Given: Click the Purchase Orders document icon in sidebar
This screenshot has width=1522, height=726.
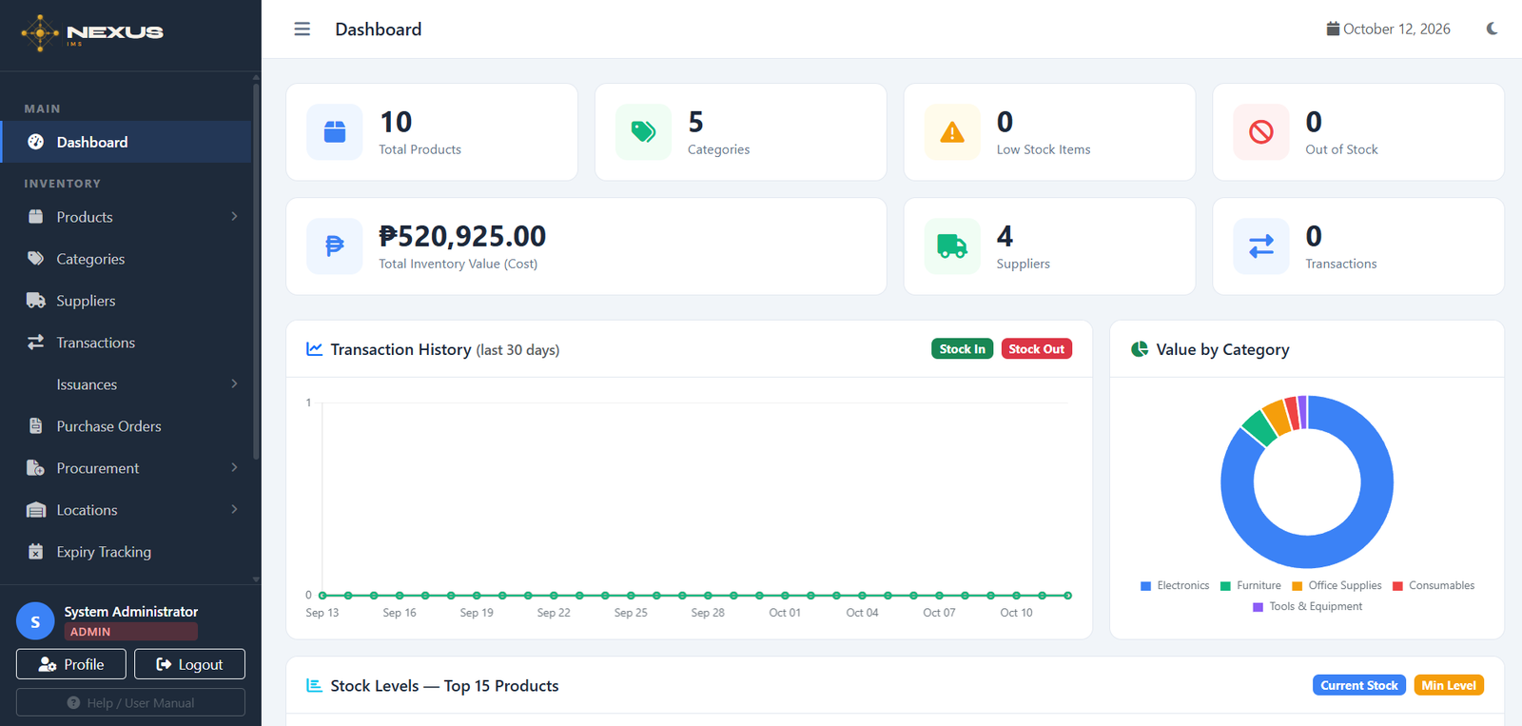Looking at the screenshot, I should (x=36, y=426).
